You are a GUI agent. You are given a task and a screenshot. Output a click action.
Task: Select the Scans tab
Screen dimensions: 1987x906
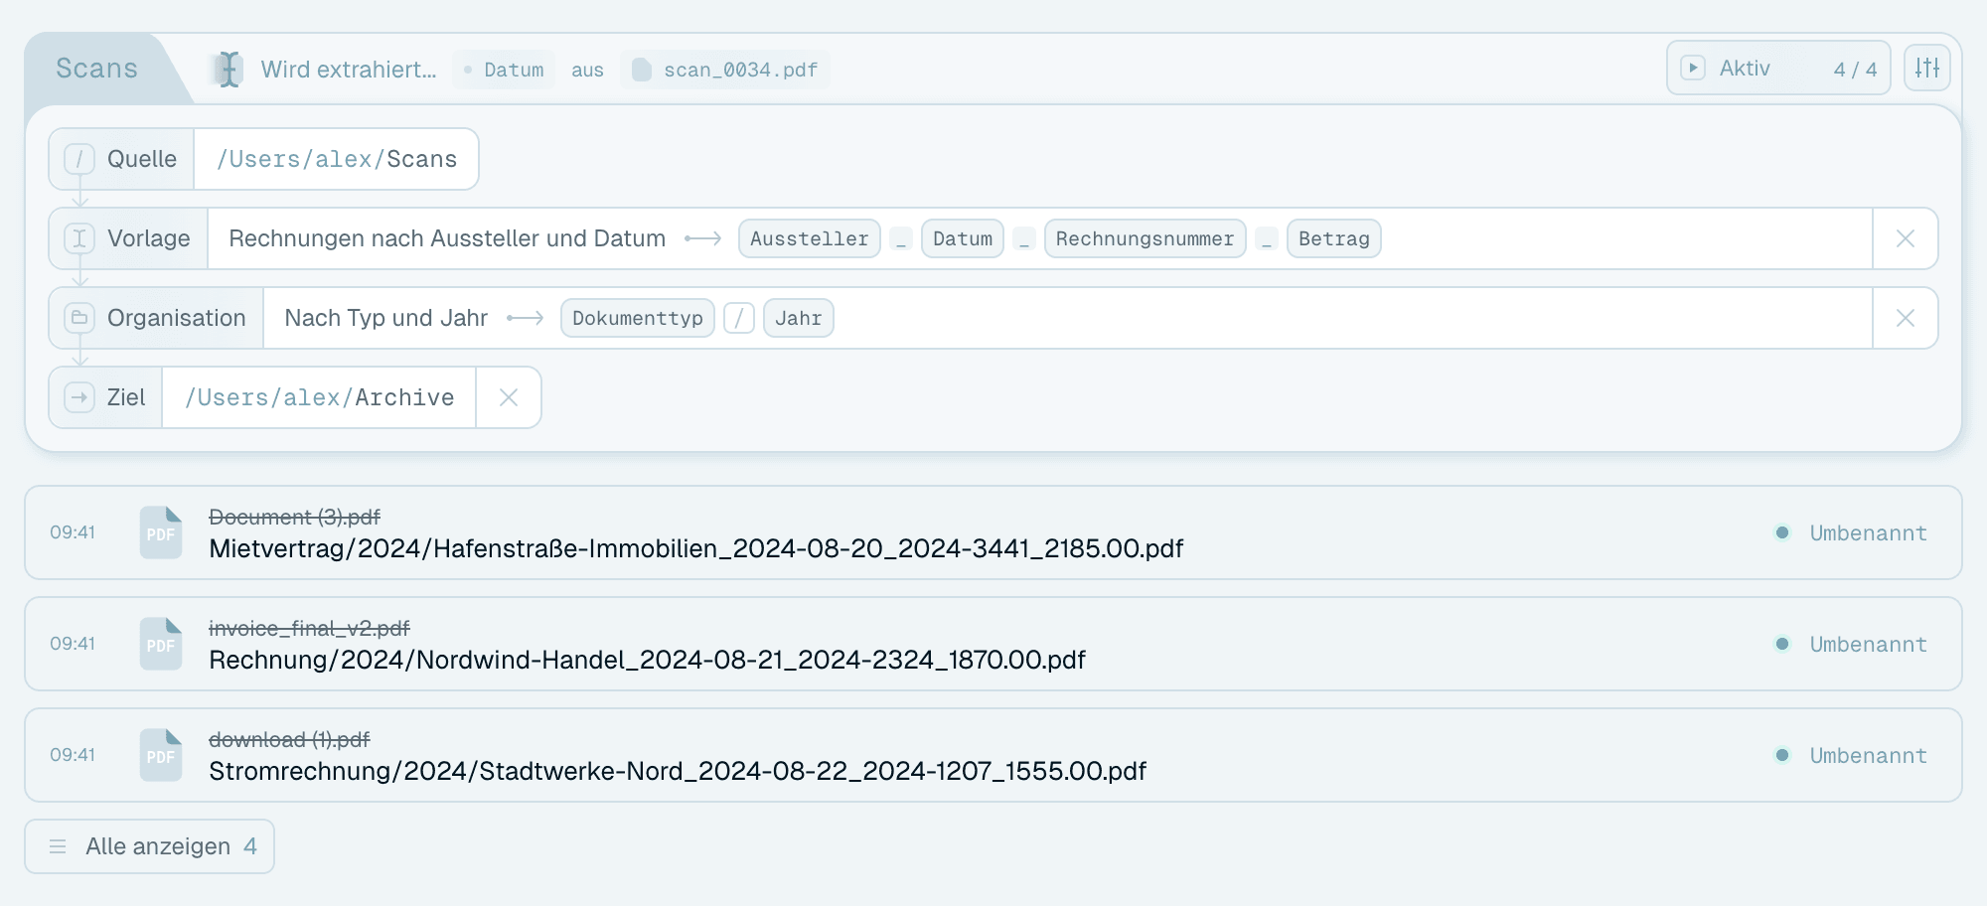coord(96,68)
